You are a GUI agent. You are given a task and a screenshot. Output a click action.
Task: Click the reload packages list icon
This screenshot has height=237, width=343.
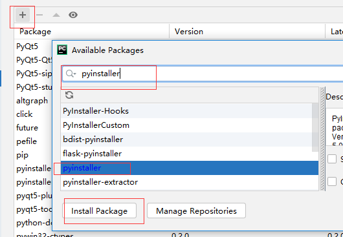(69, 95)
